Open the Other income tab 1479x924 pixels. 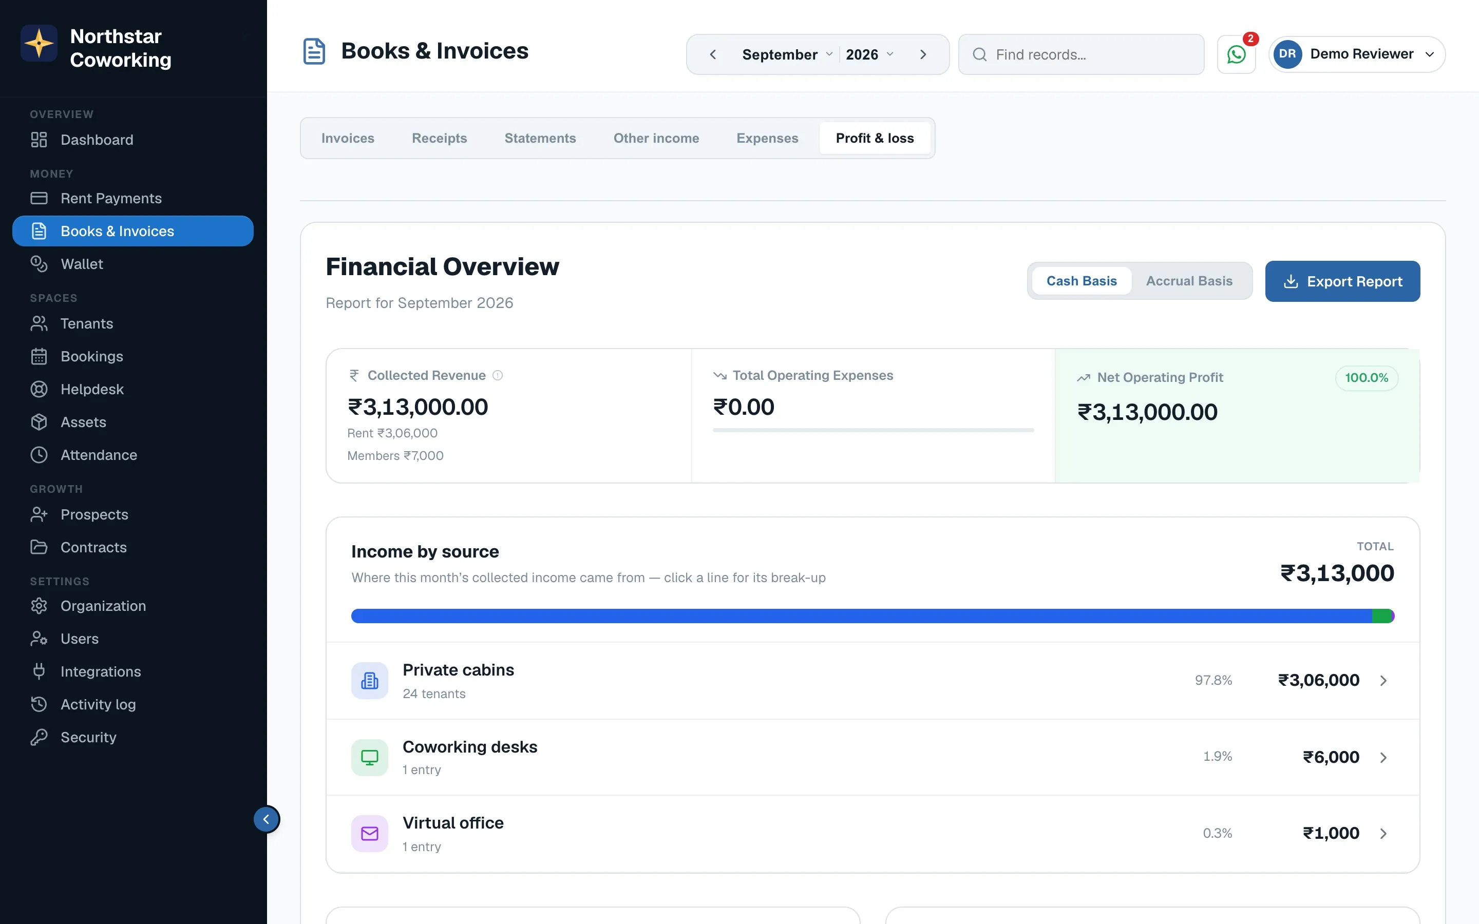(656, 138)
